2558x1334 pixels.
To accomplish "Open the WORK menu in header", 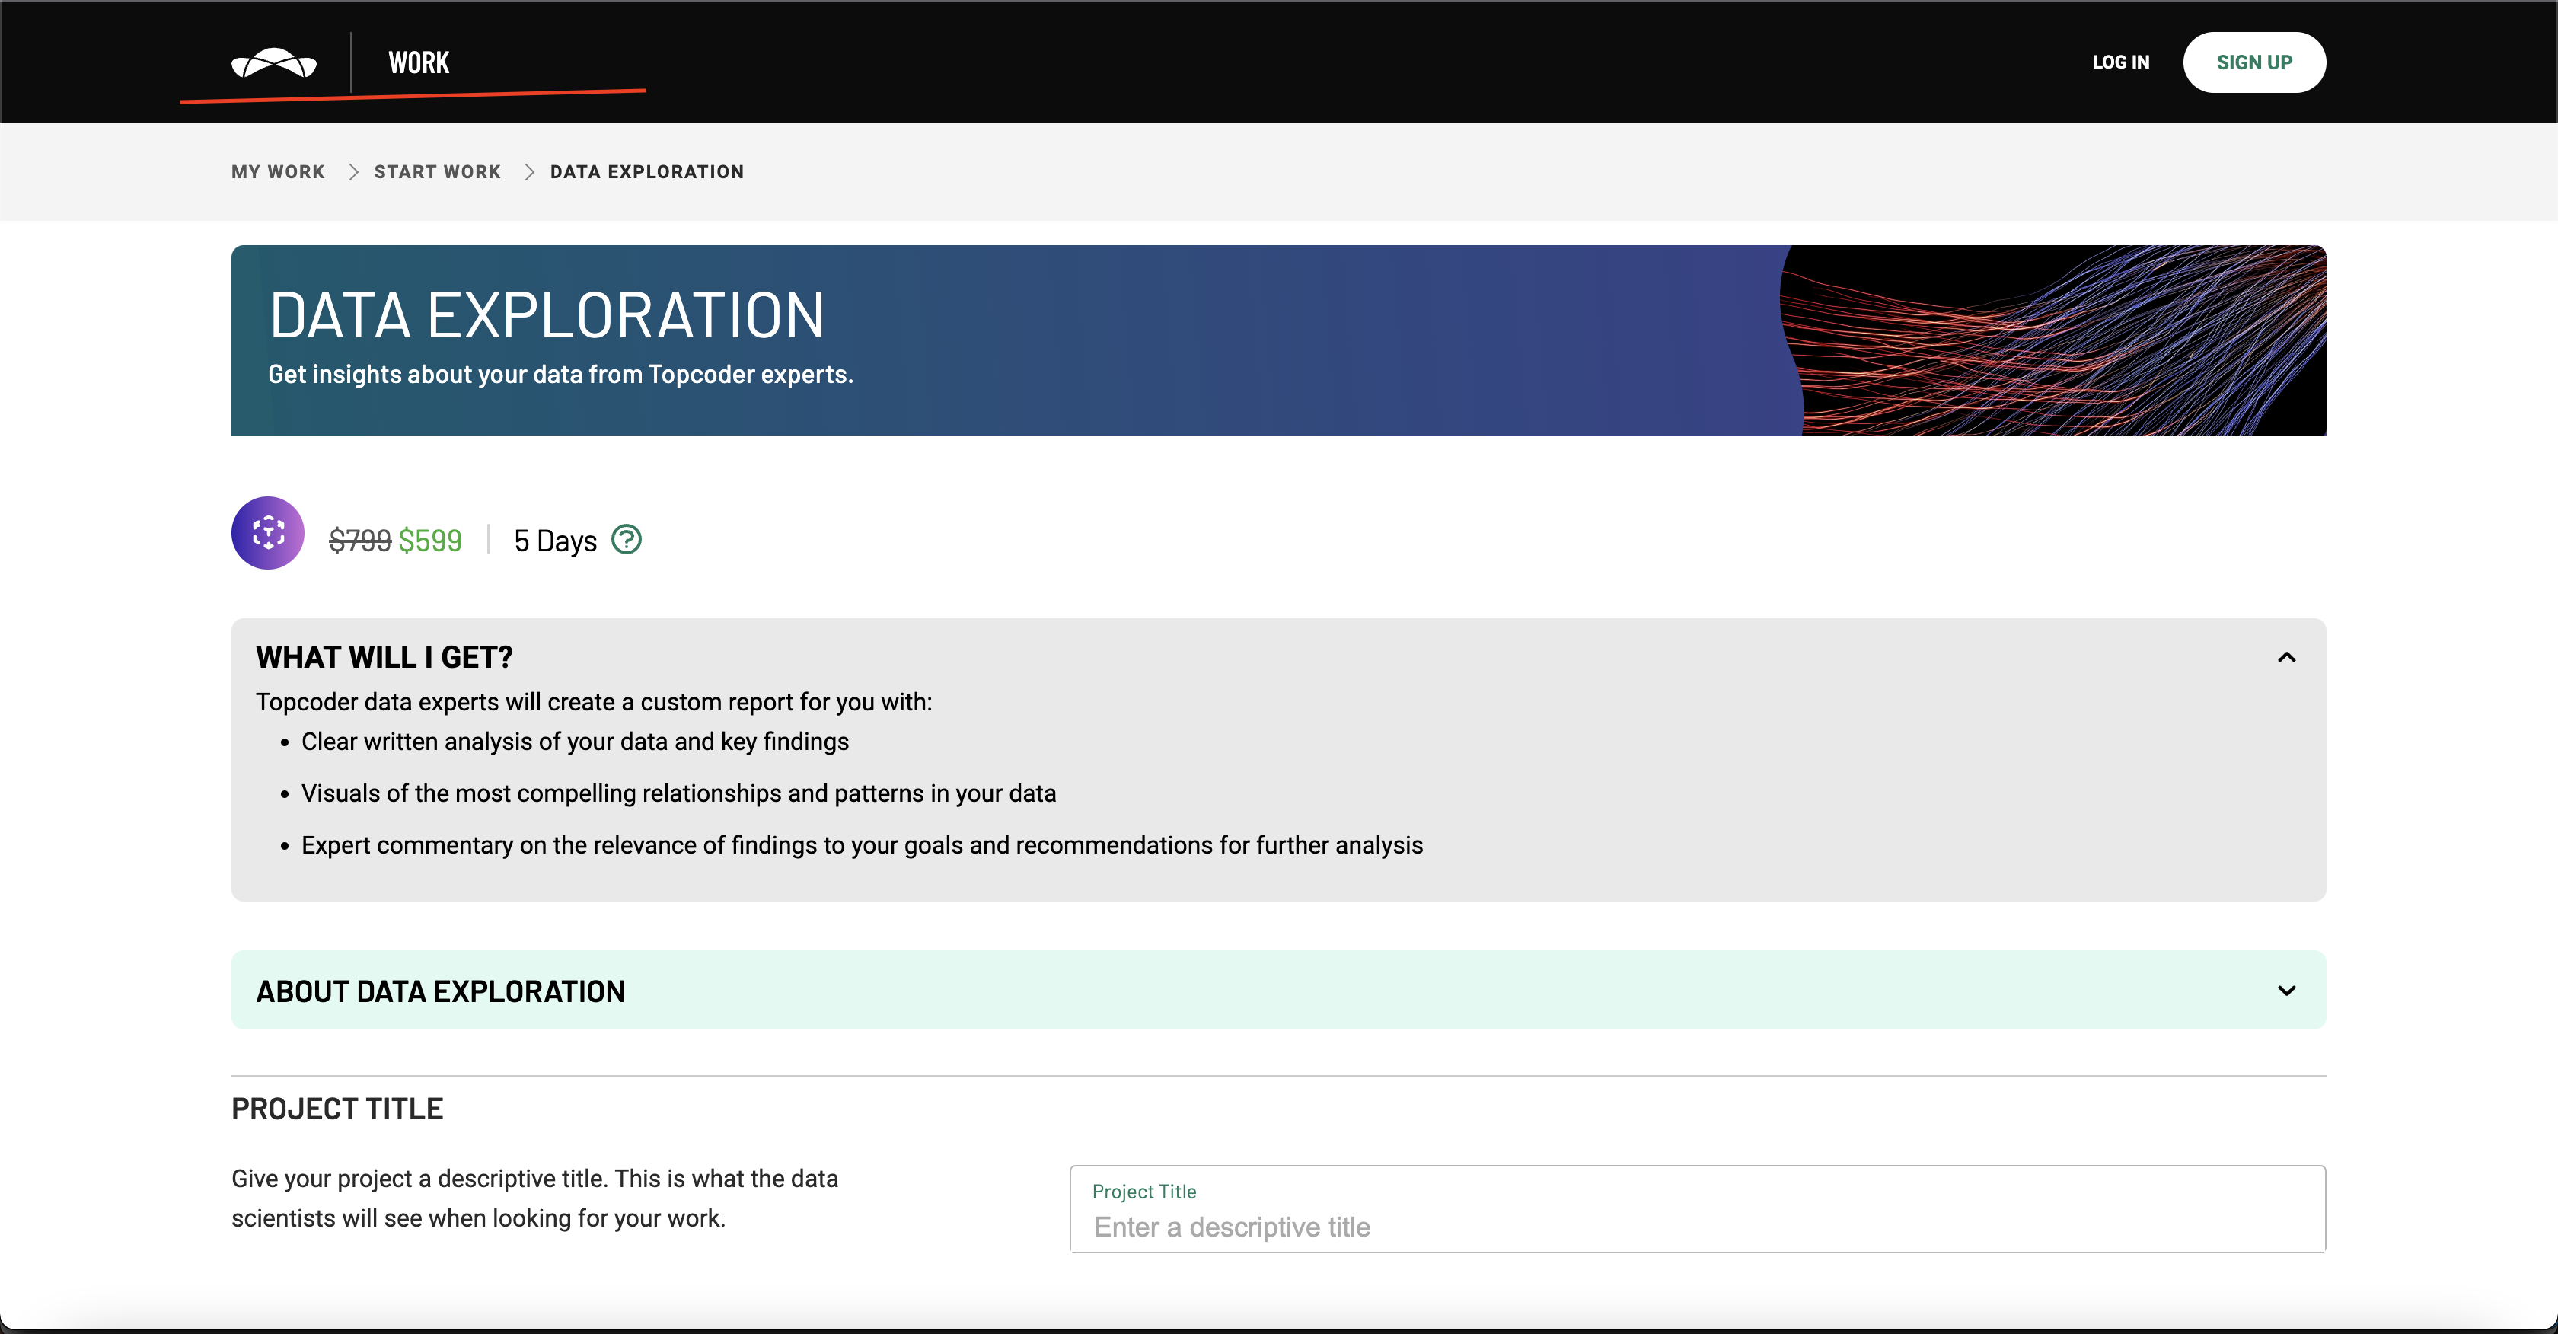I will [x=418, y=62].
